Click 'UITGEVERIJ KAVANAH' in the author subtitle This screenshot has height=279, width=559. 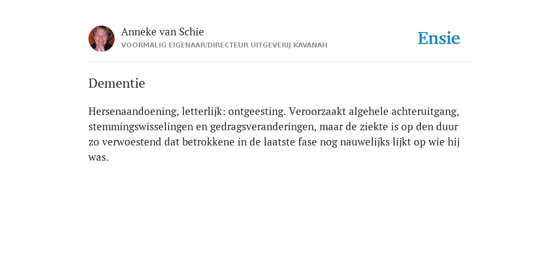tap(289, 45)
